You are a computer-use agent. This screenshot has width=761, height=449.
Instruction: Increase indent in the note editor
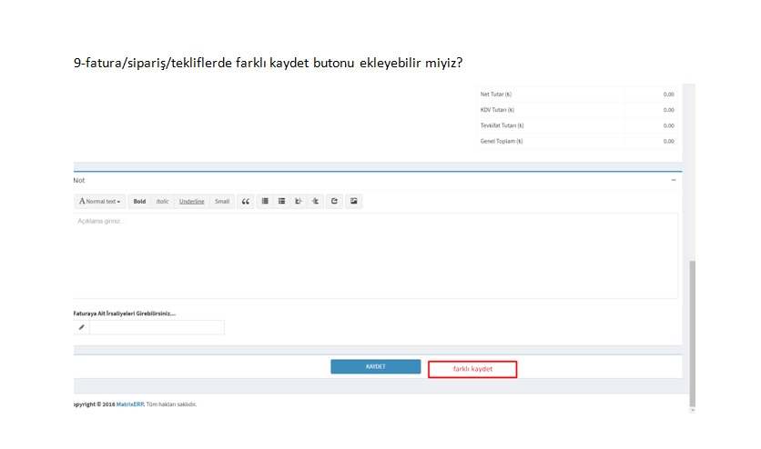299,201
